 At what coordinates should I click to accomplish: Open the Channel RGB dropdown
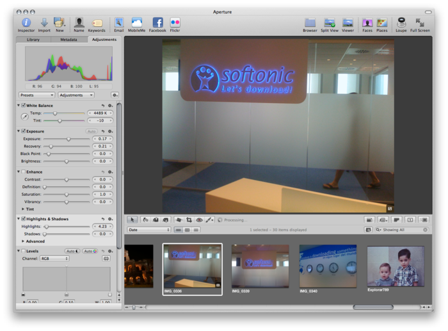click(x=54, y=259)
